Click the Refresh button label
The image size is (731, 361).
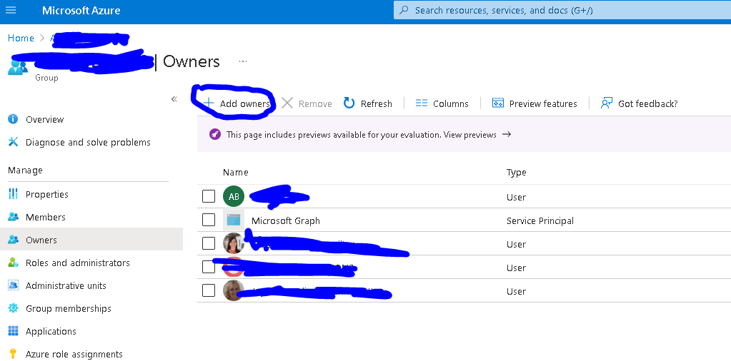pos(377,103)
